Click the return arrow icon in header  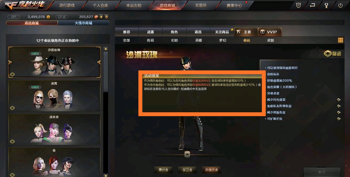click(312, 5)
